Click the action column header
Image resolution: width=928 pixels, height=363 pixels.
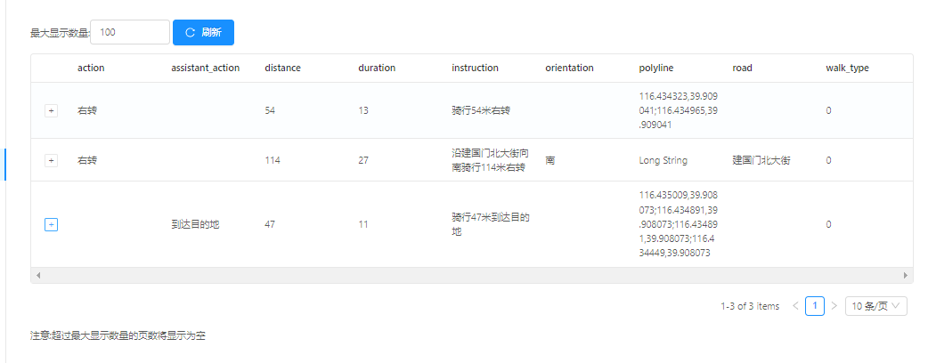92,68
